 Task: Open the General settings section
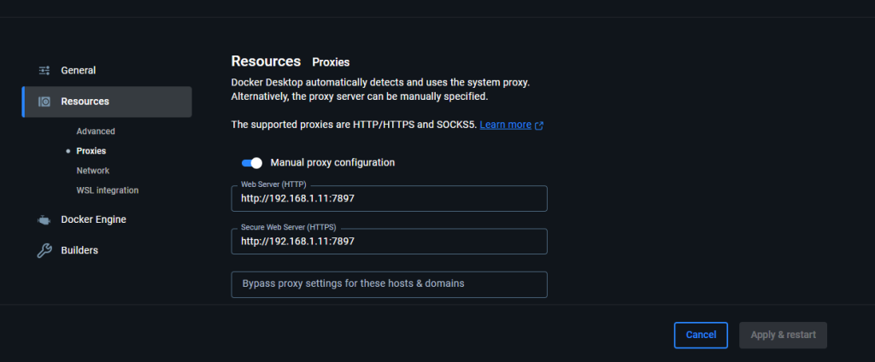tap(78, 70)
